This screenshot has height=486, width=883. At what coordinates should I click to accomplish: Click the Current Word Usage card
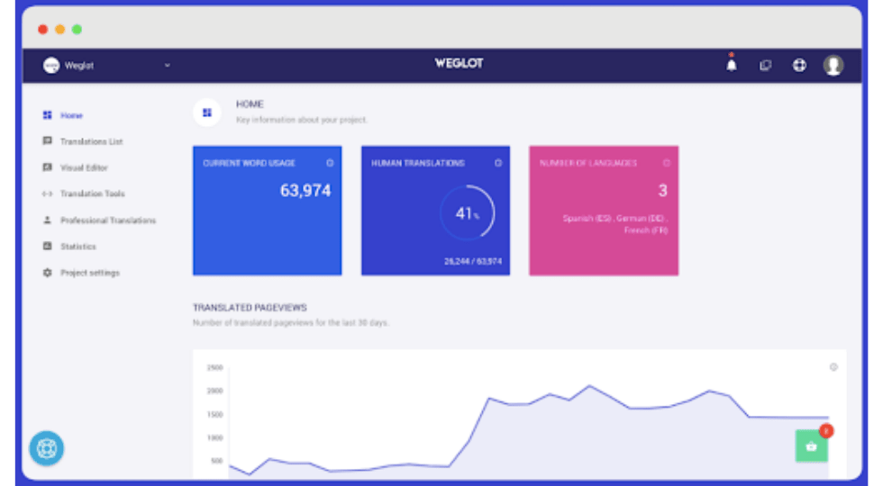[x=267, y=211]
